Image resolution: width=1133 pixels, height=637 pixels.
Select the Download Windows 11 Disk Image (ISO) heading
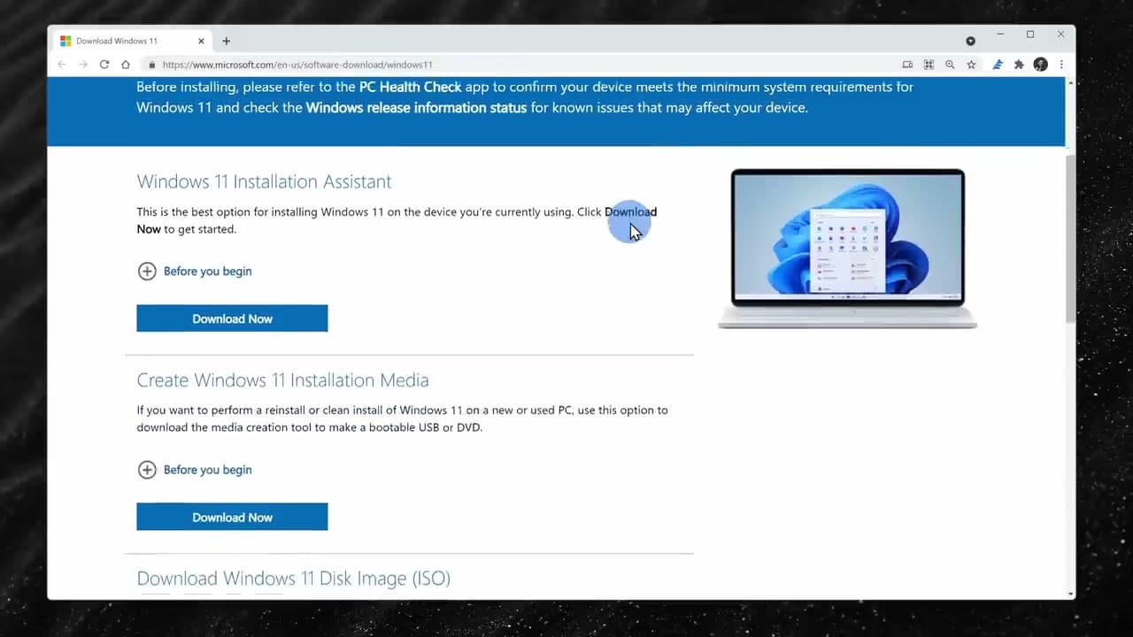(293, 579)
